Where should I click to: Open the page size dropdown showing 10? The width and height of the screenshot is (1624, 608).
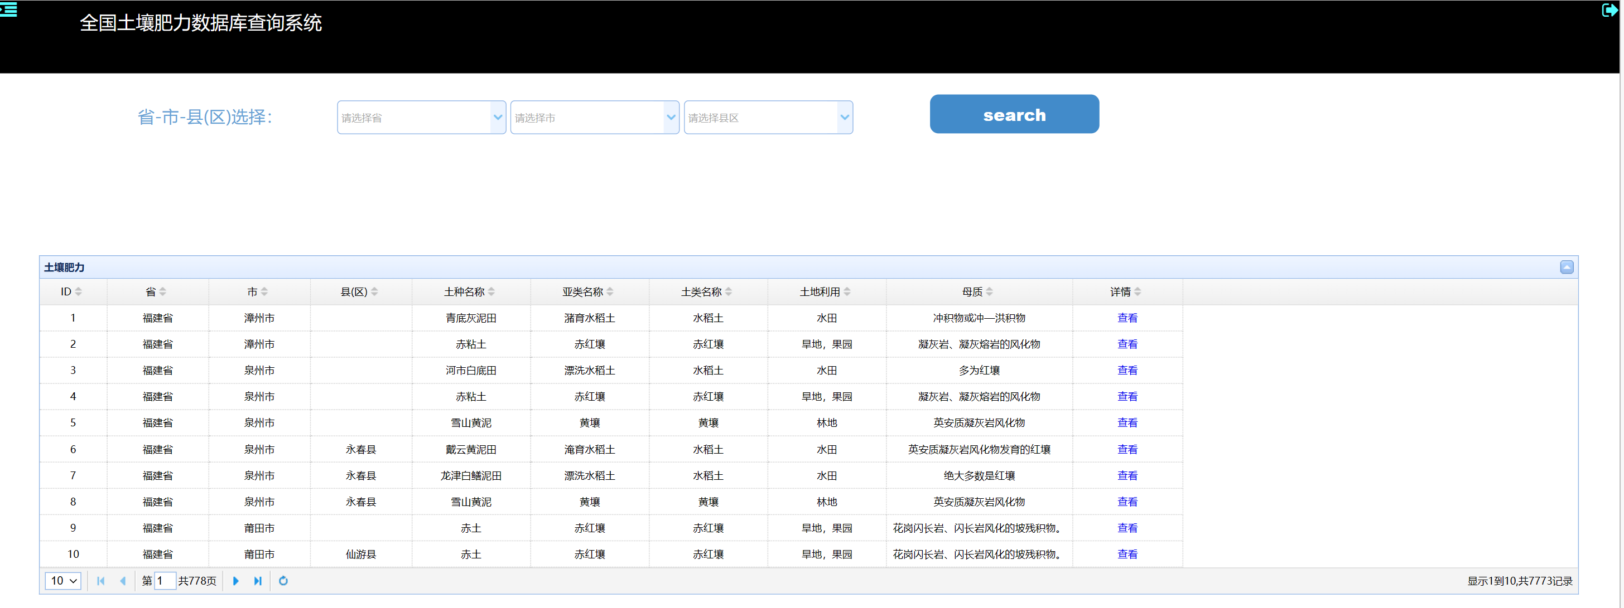[x=63, y=581]
